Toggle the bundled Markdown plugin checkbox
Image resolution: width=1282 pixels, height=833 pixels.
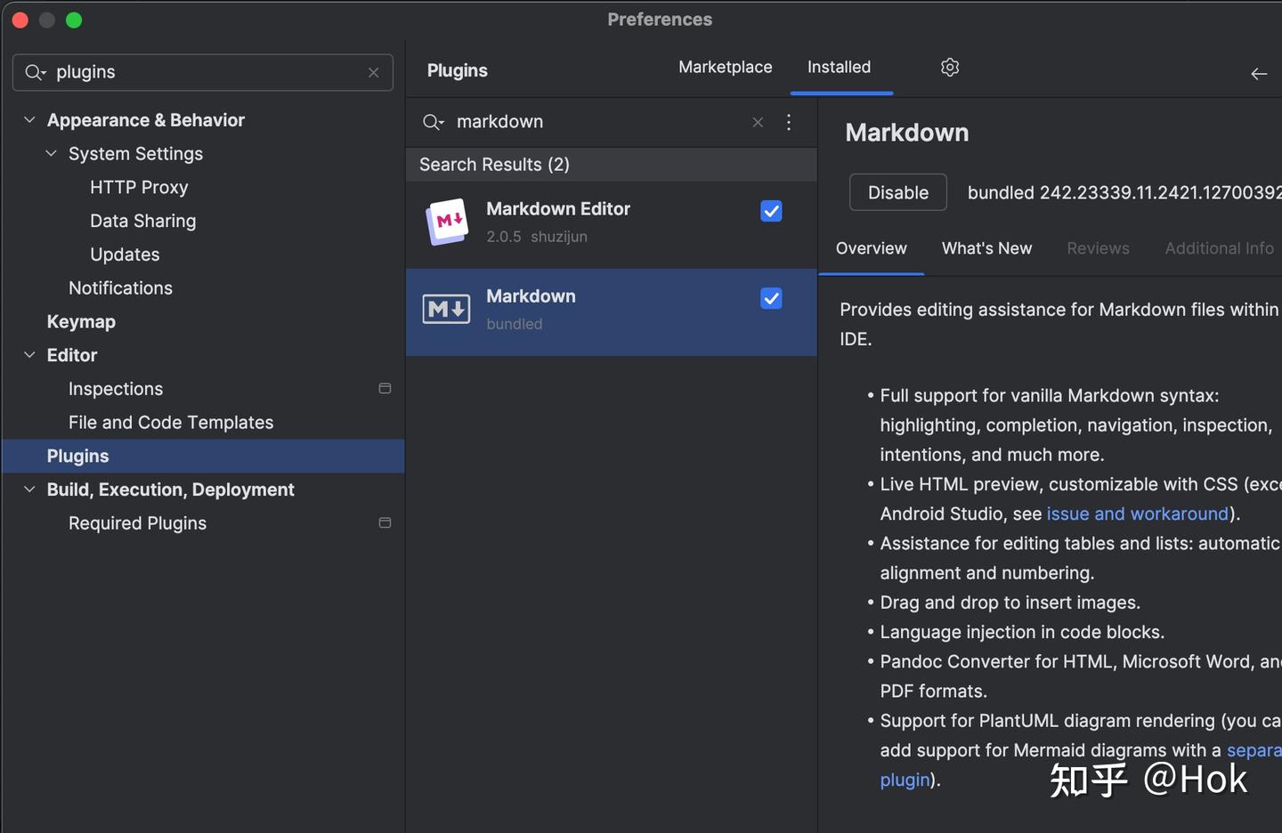pyautogui.click(x=771, y=299)
